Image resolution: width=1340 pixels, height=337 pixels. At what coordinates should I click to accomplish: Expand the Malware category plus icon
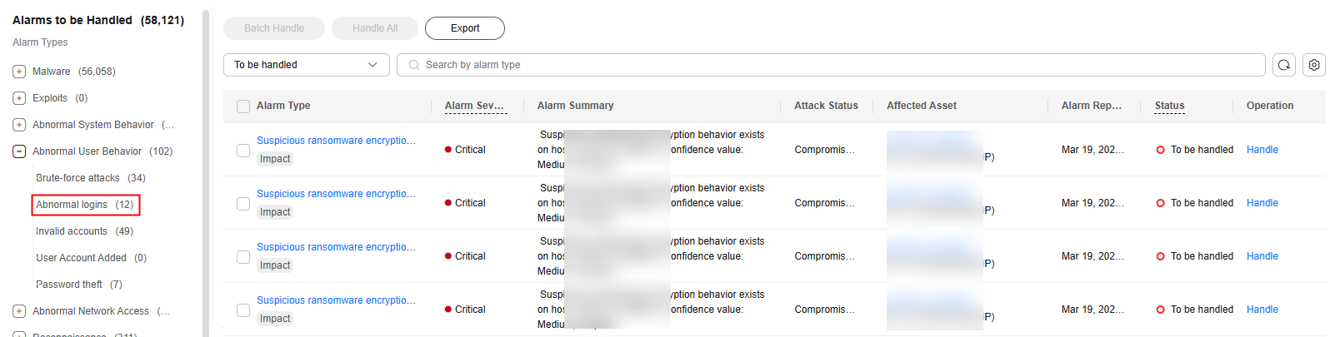(19, 72)
